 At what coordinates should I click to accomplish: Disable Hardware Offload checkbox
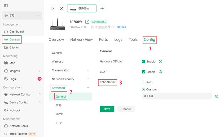tap(144, 61)
